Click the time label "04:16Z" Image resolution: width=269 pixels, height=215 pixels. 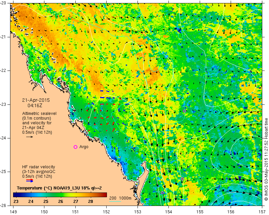(35, 105)
